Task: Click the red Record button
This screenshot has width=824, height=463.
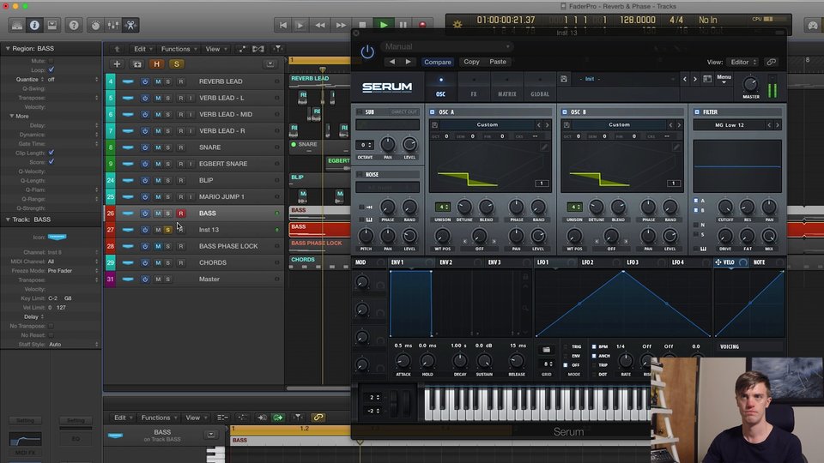Action: tap(422, 25)
